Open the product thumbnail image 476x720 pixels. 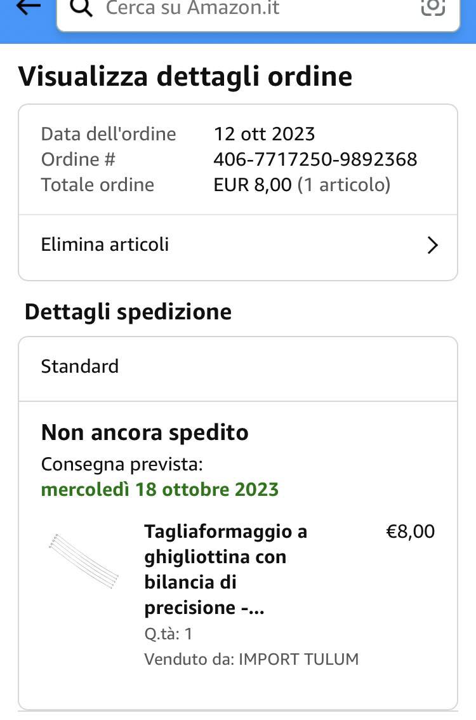pyautogui.click(x=84, y=561)
